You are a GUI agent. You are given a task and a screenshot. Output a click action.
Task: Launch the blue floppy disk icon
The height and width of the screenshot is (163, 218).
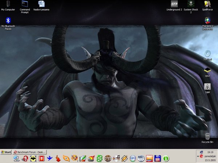(158, 158)
